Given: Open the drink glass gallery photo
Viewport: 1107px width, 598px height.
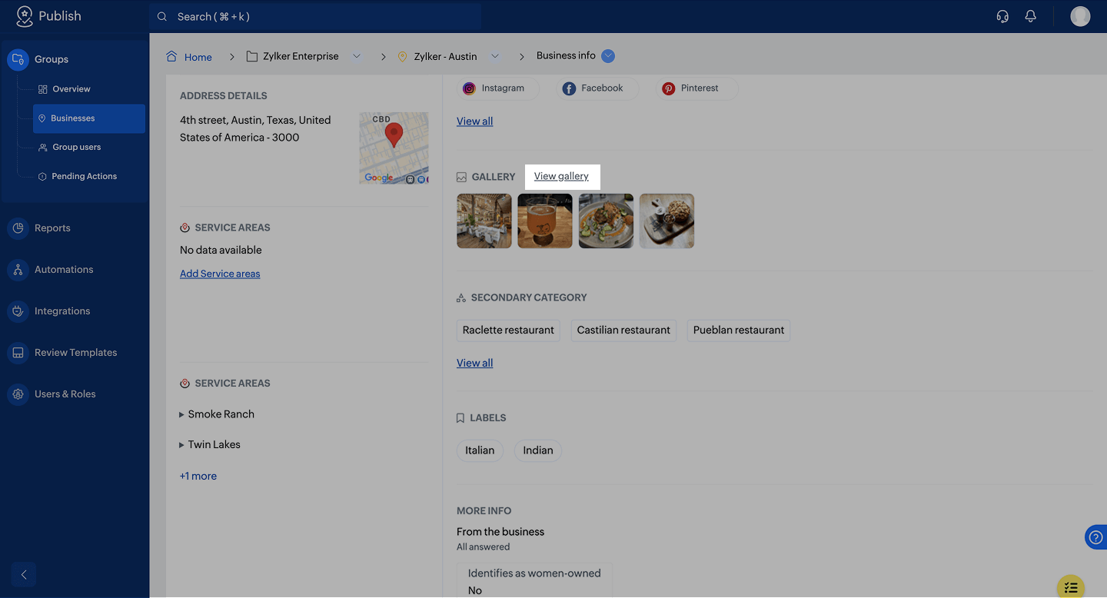Looking at the screenshot, I should 545,221.
